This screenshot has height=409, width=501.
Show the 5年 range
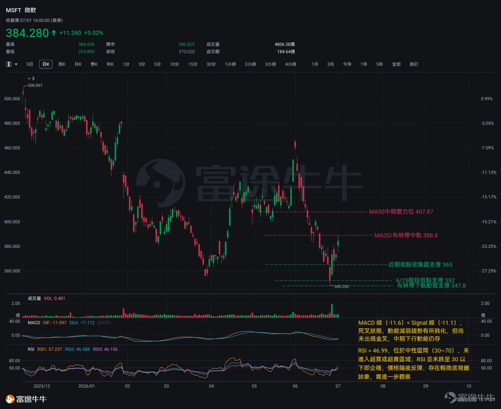(380, 64)
